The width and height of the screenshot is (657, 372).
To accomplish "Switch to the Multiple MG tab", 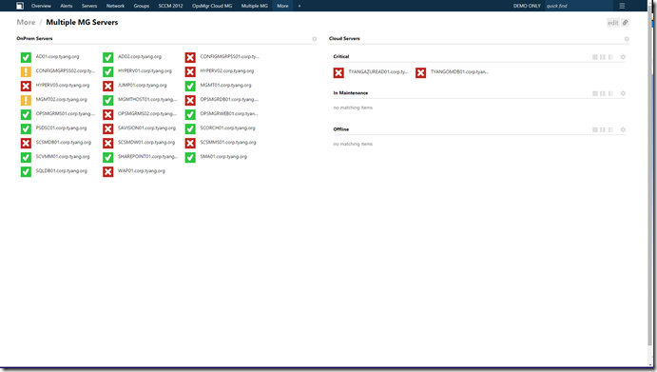I will (x=254, y=6).
